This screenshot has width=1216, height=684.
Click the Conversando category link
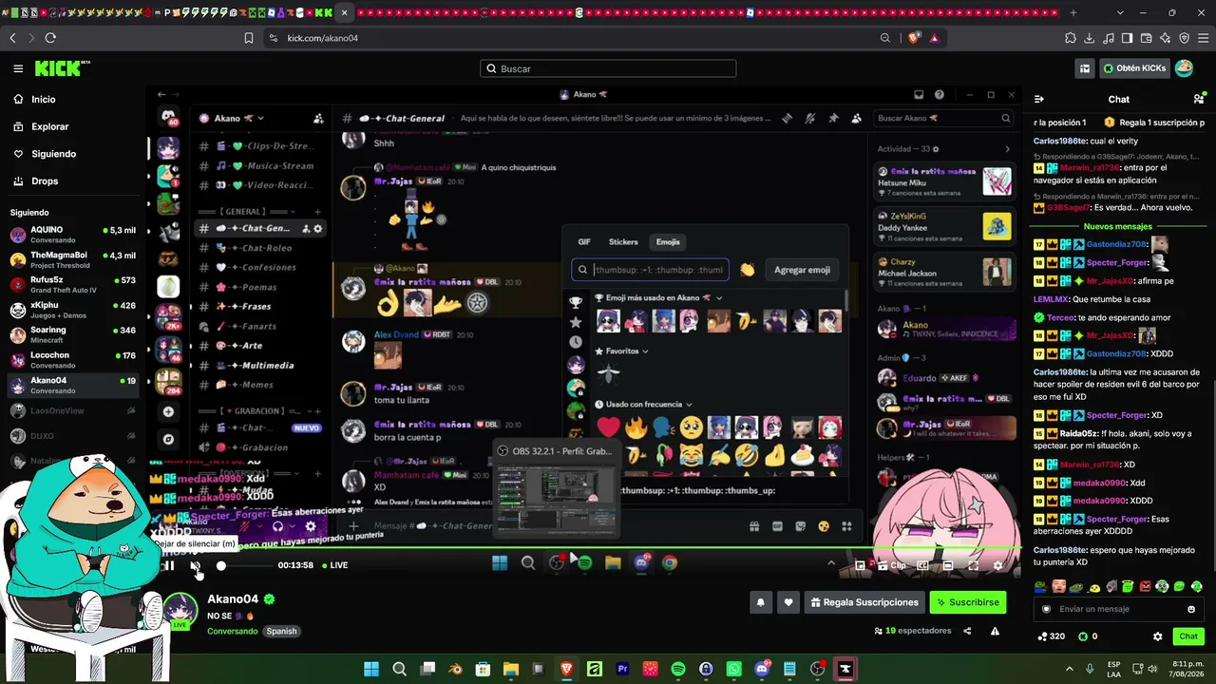point(233,631)
